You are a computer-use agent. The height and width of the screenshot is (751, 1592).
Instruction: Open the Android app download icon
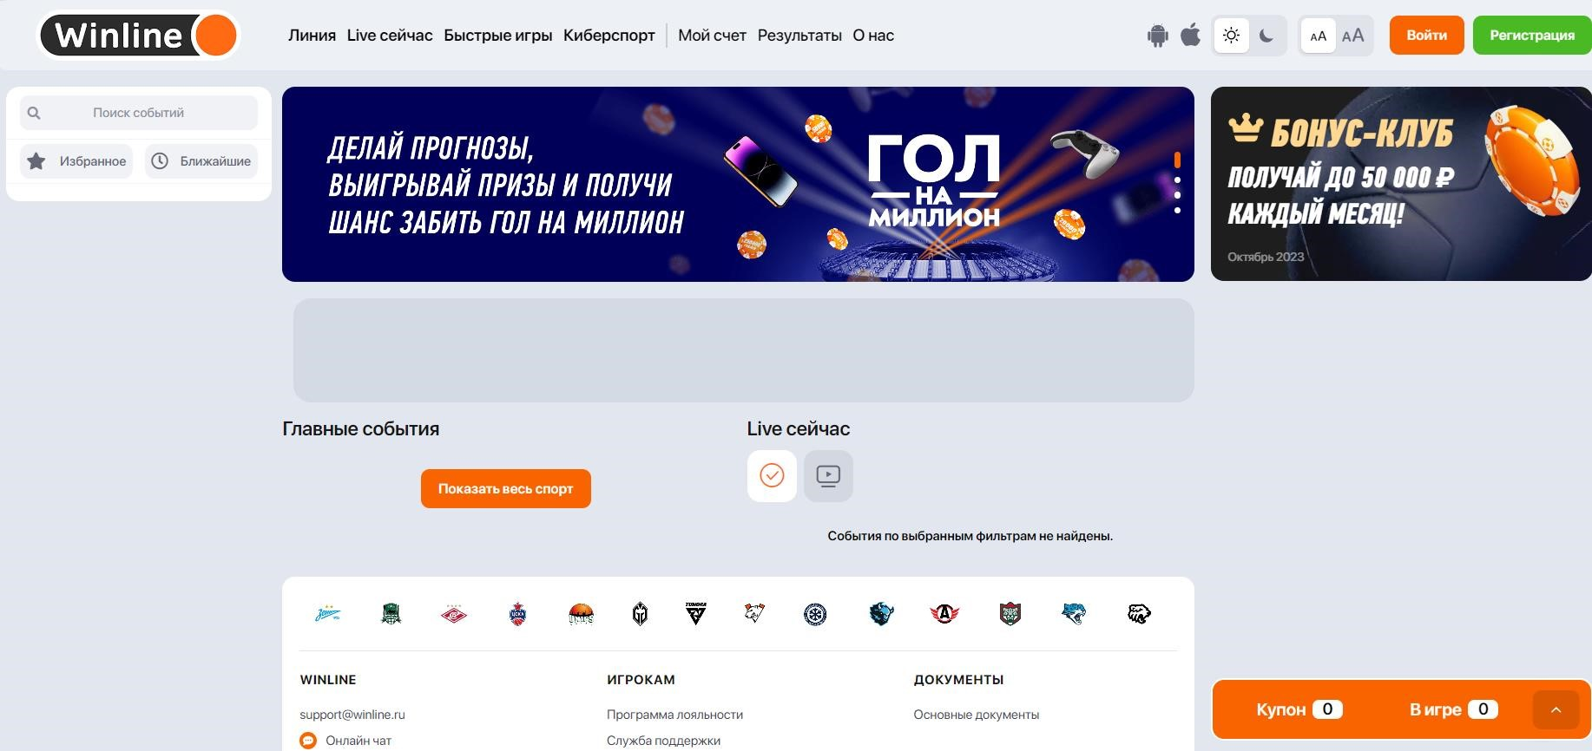coord(1157,36)
